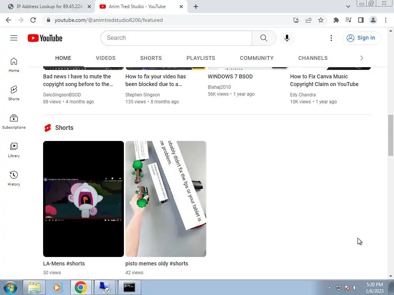Open the media controls icon
Screen dimensions: 394x295
[x=348, y=20]
